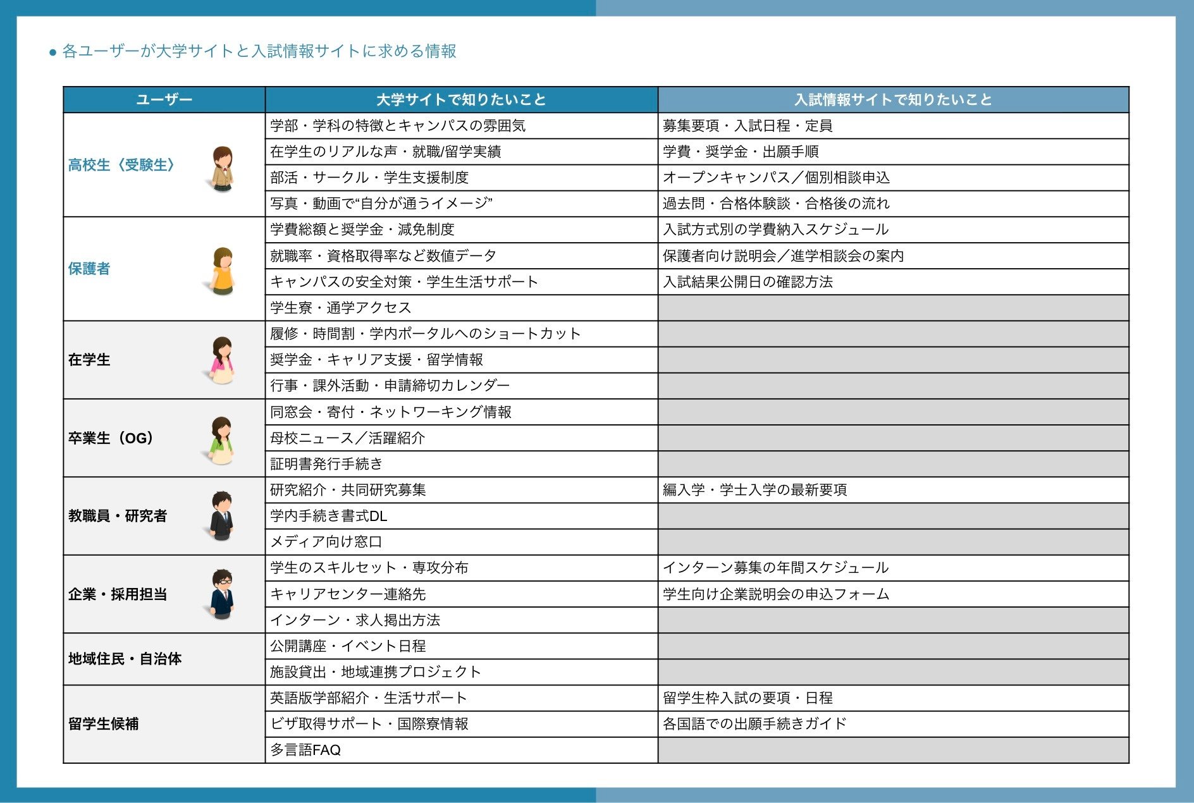
Task: Click the 入試情報サイトで知りたいこと column header
Action: click(x=893, y=100)
